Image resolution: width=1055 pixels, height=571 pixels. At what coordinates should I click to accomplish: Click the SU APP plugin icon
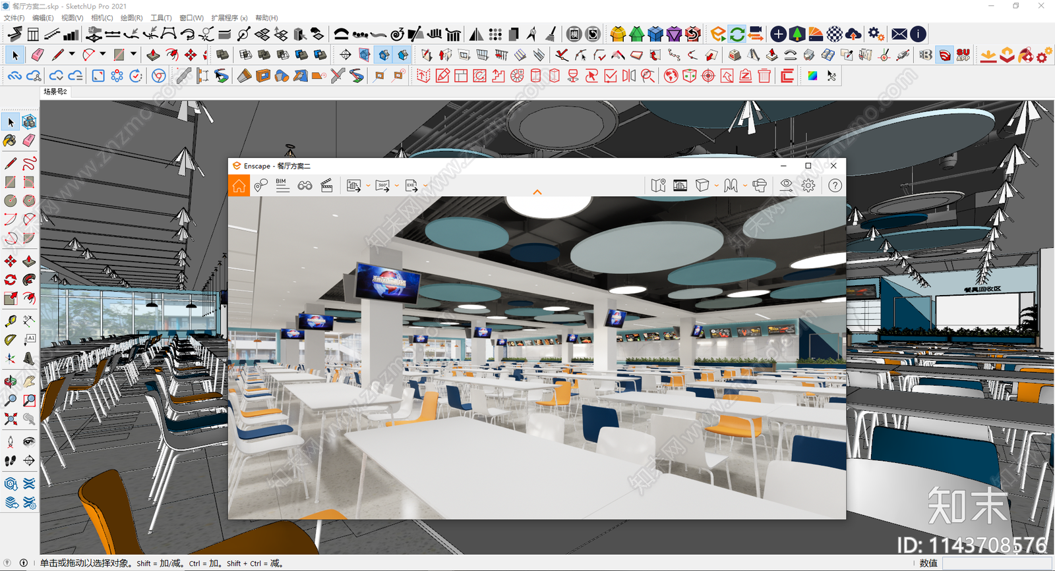pos(963,55)
